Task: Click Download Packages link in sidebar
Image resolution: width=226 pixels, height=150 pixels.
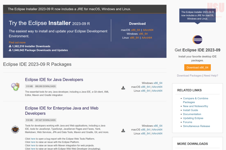Action: [189, 76]
